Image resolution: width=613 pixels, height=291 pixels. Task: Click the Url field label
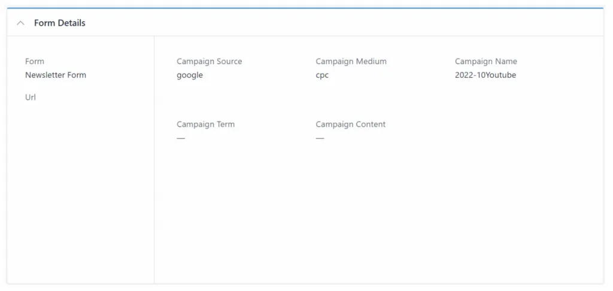[x=31, y=97]
